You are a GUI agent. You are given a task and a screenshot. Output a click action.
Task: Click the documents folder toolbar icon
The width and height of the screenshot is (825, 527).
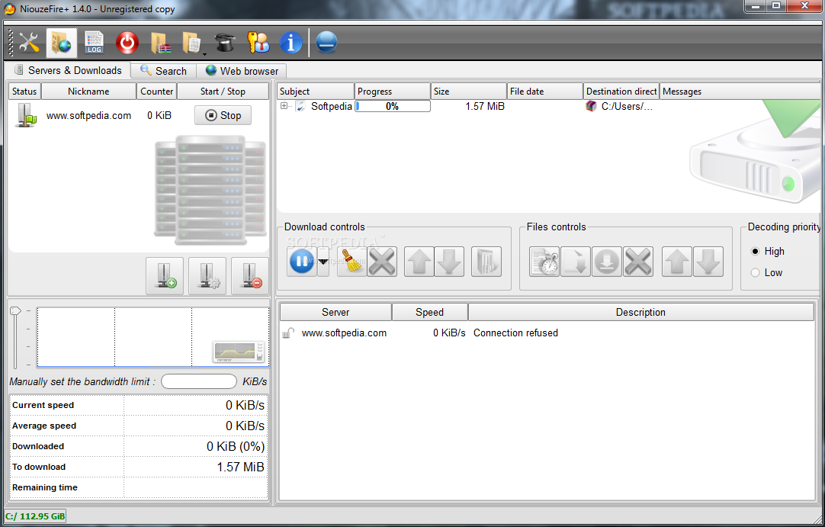[192, 43]
